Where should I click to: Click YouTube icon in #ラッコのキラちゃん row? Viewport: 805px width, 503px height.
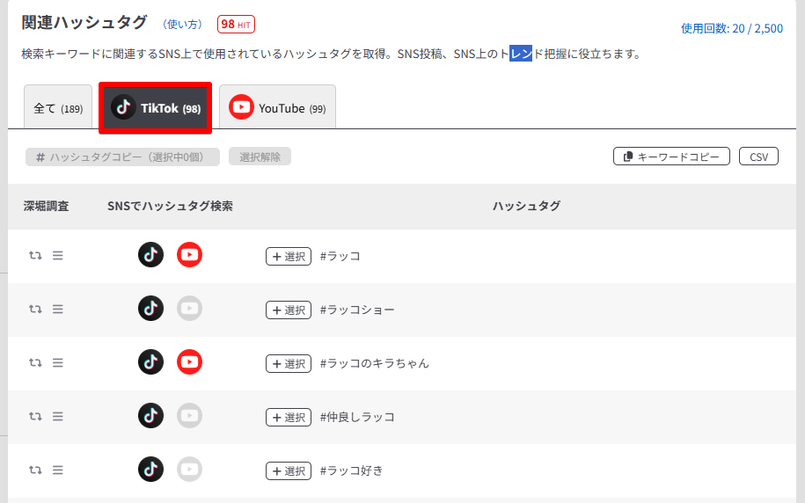(189, 362)
